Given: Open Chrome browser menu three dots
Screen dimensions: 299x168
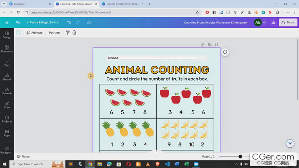Looking at the screenshot, I should click(295, 12).
